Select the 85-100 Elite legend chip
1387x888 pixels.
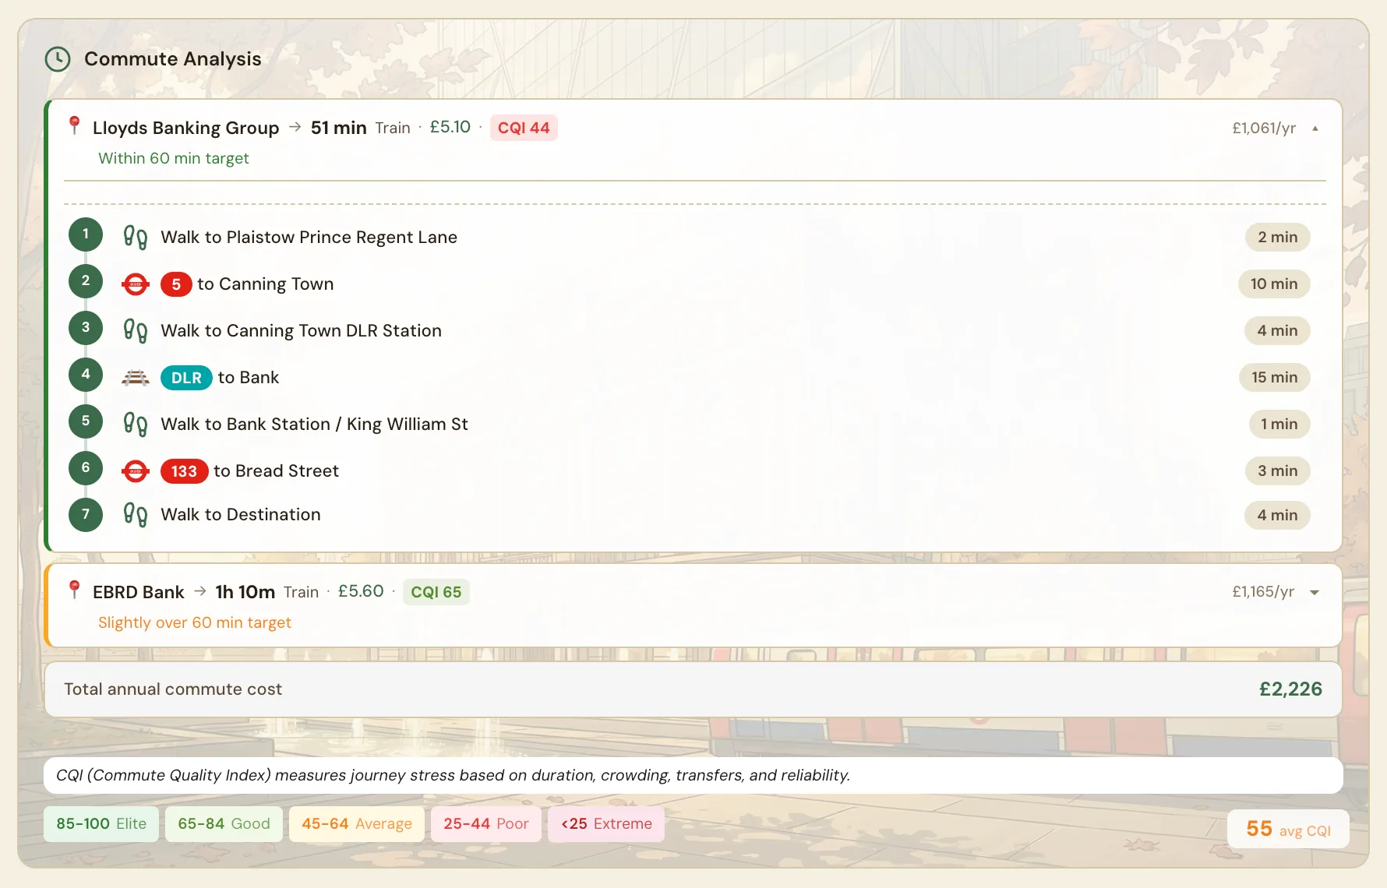[101, 824]
